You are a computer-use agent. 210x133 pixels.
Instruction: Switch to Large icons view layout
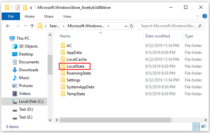click(203, 126)
